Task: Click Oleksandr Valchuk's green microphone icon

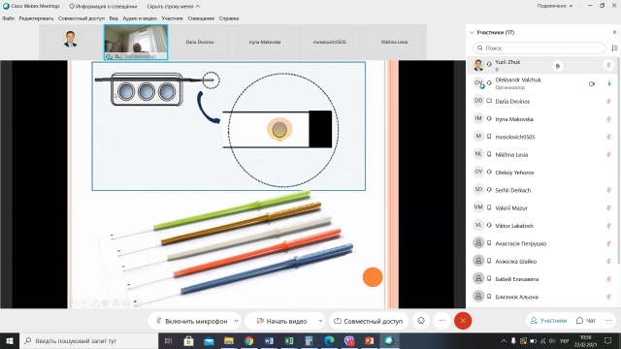Action: point(609,83)
